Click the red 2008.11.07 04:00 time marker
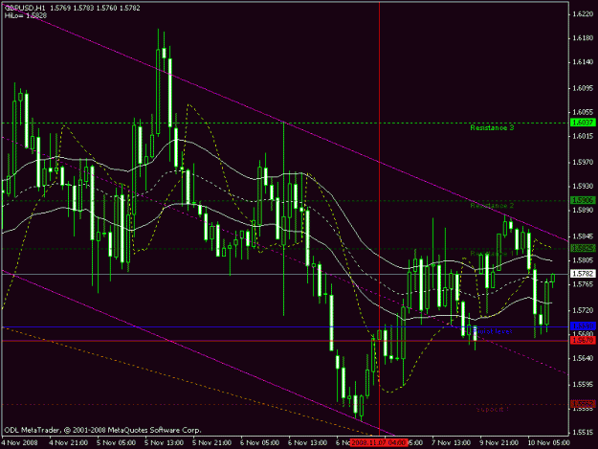Viewport: 598px width, 449px height. point(379,442)
